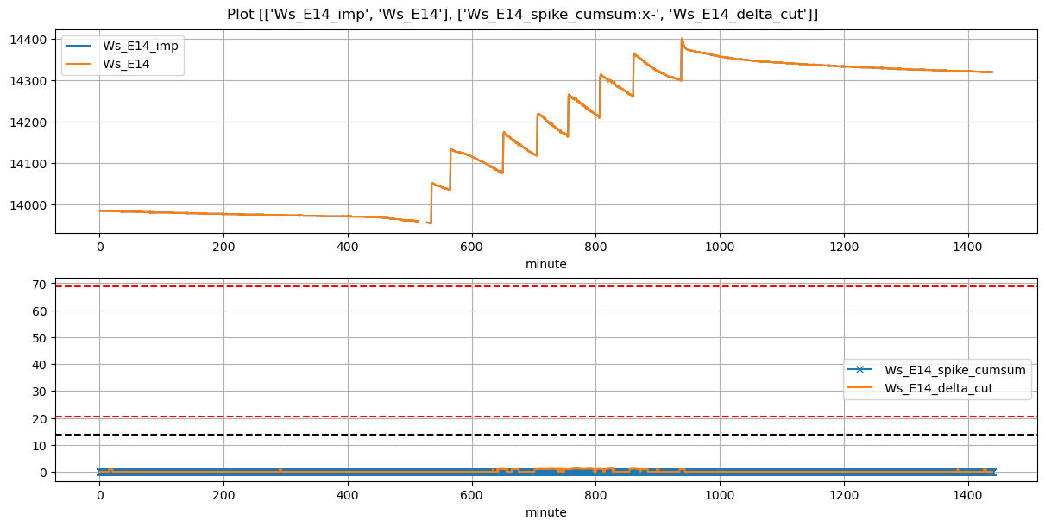Click the 1400 tick on top x-axis
The height and width of the screenshot is (527, 1045).
(x=967, y=247)
